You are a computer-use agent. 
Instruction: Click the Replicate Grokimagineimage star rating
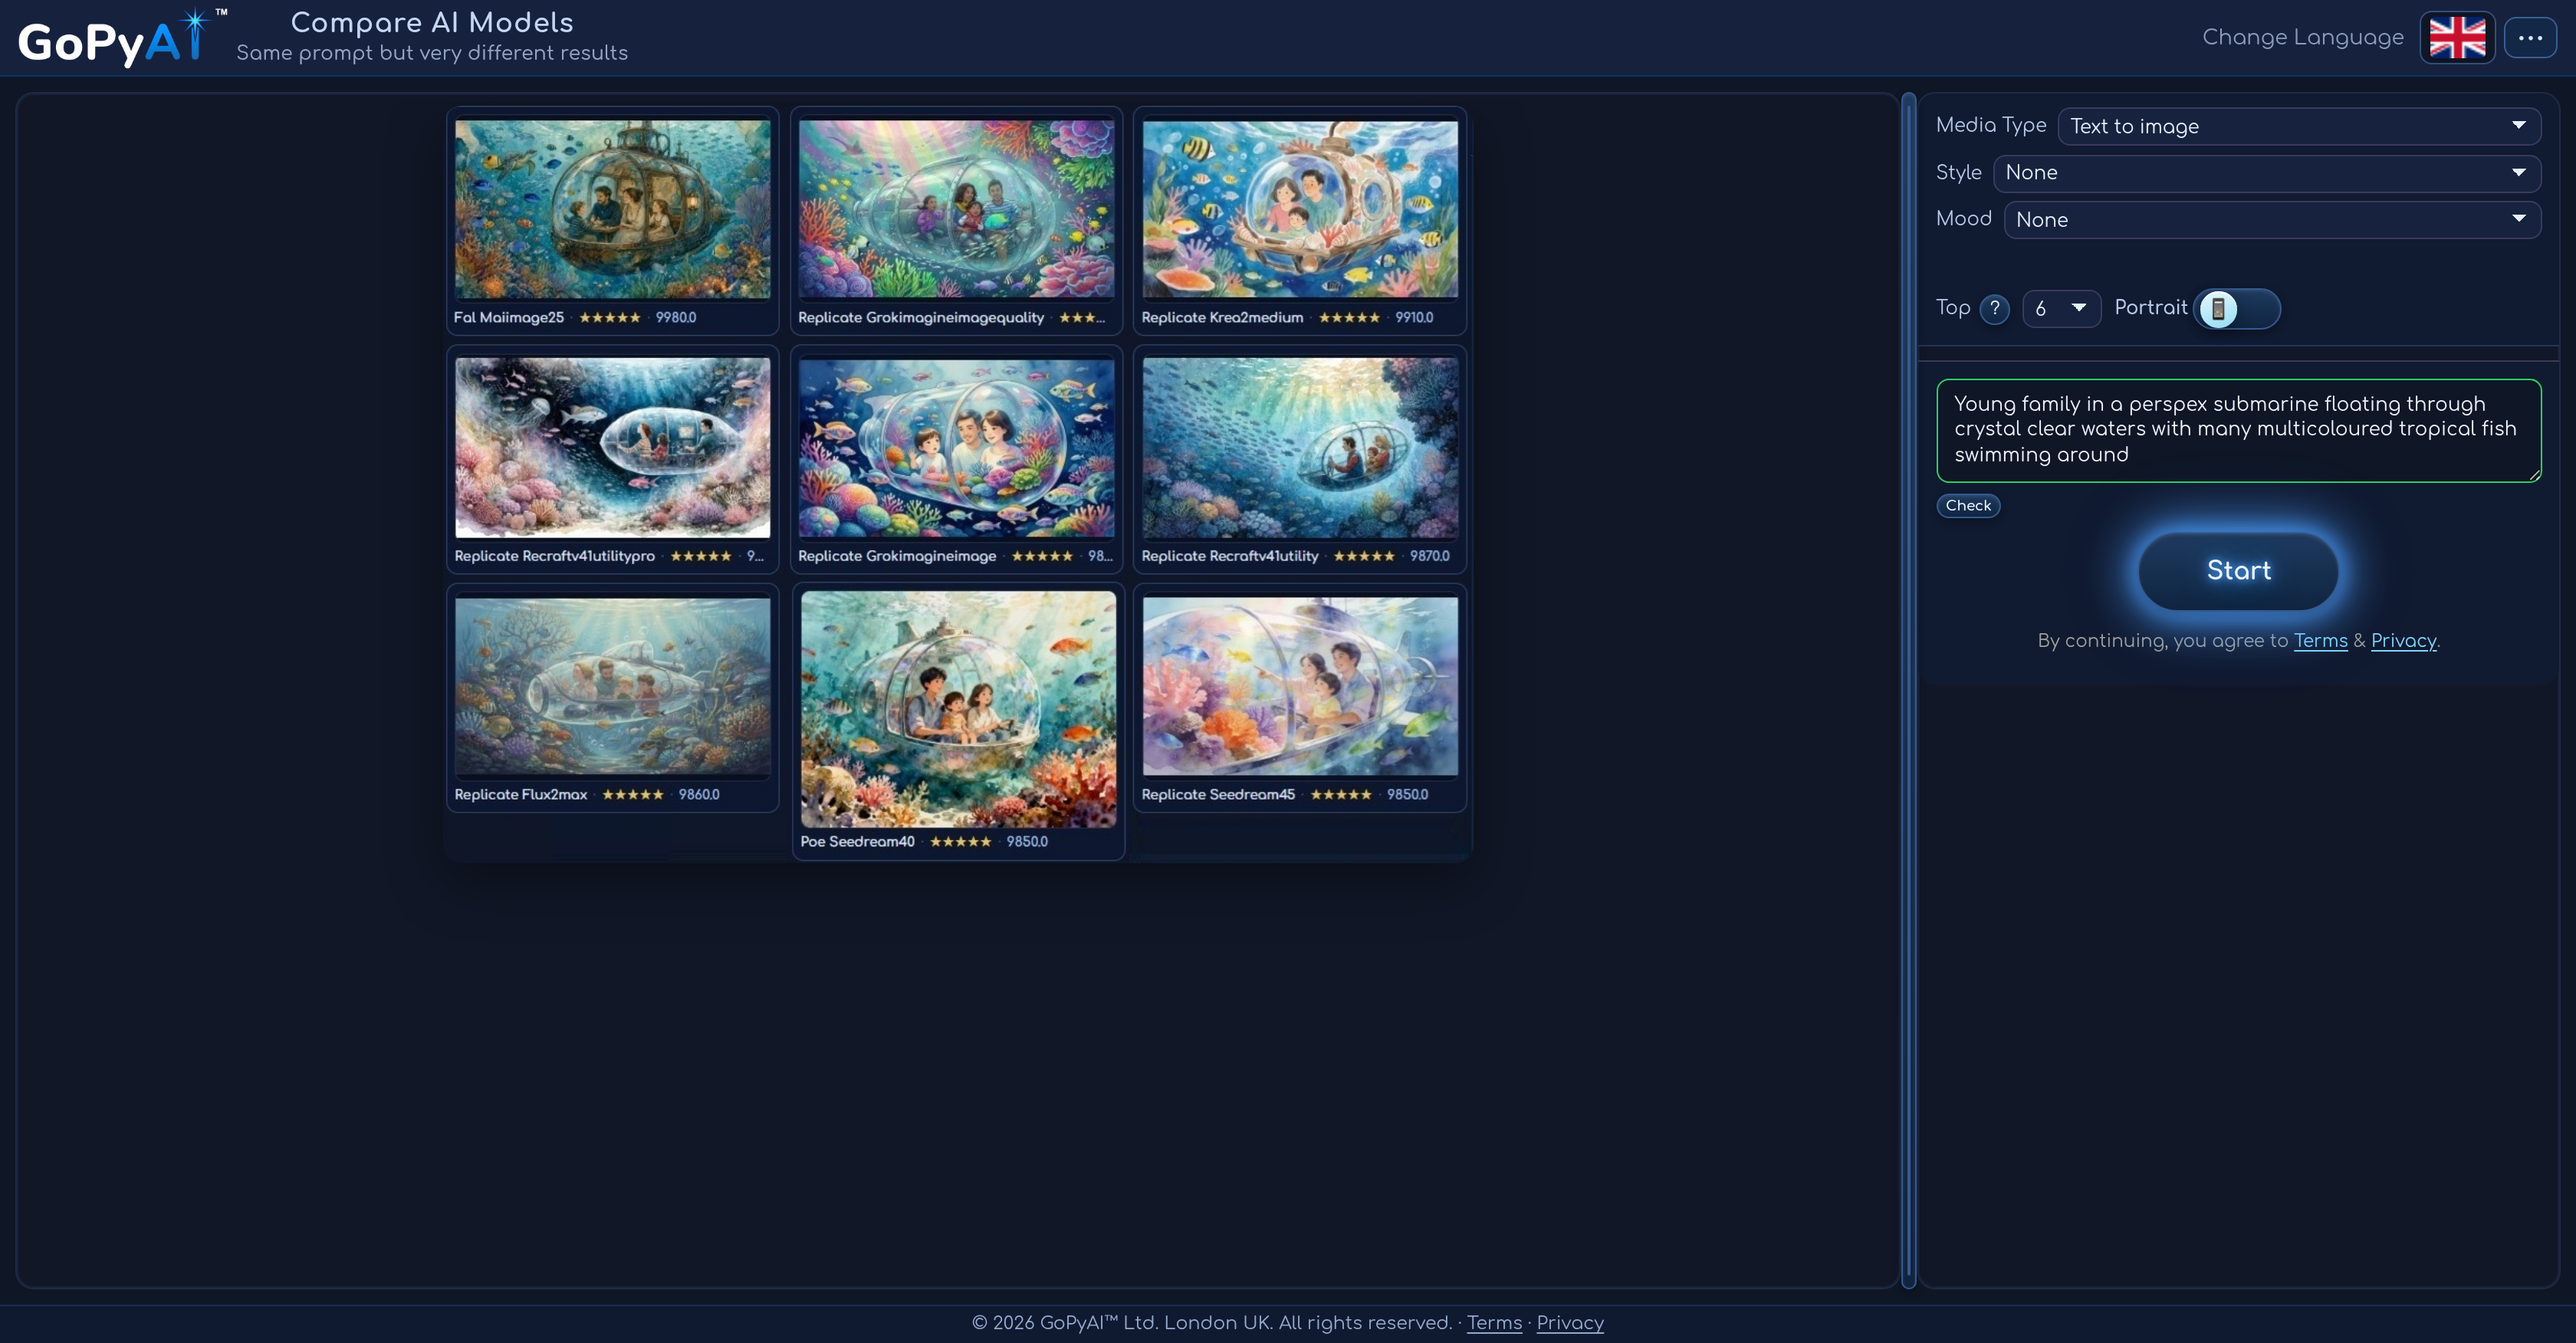click(1042, 557)
